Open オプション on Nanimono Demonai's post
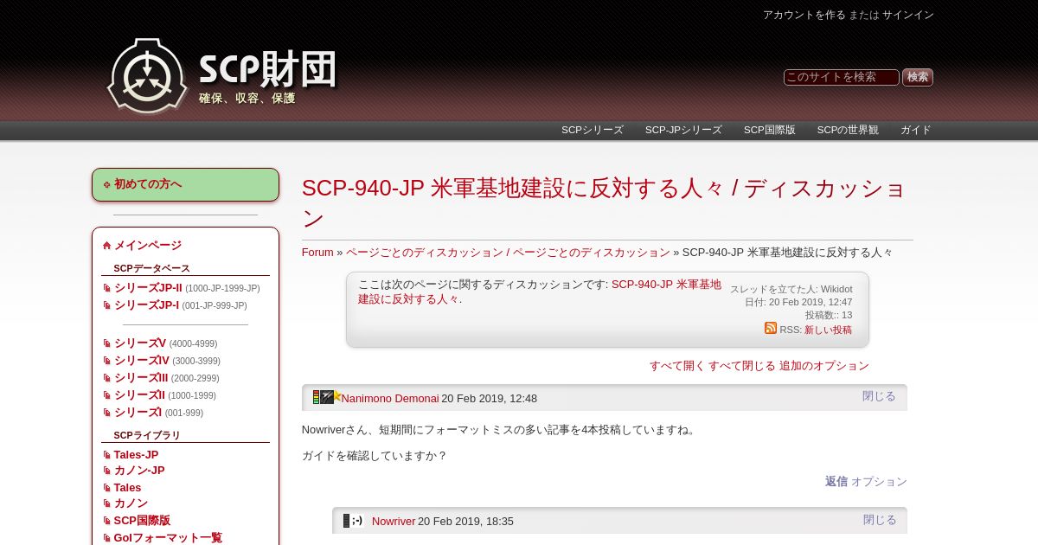The height and width of the screenshot is (545, 1038). coord(879,482)
